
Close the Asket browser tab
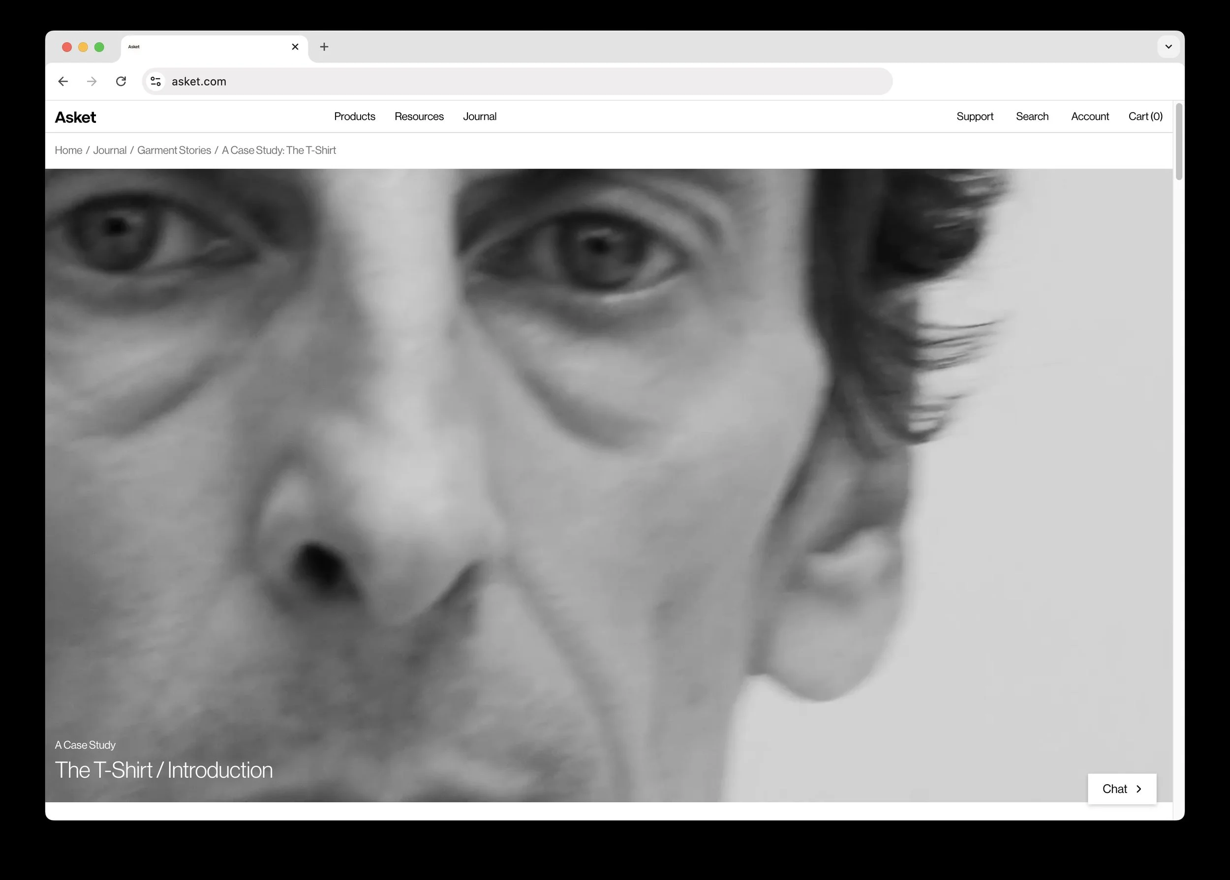tap(295, 47)
